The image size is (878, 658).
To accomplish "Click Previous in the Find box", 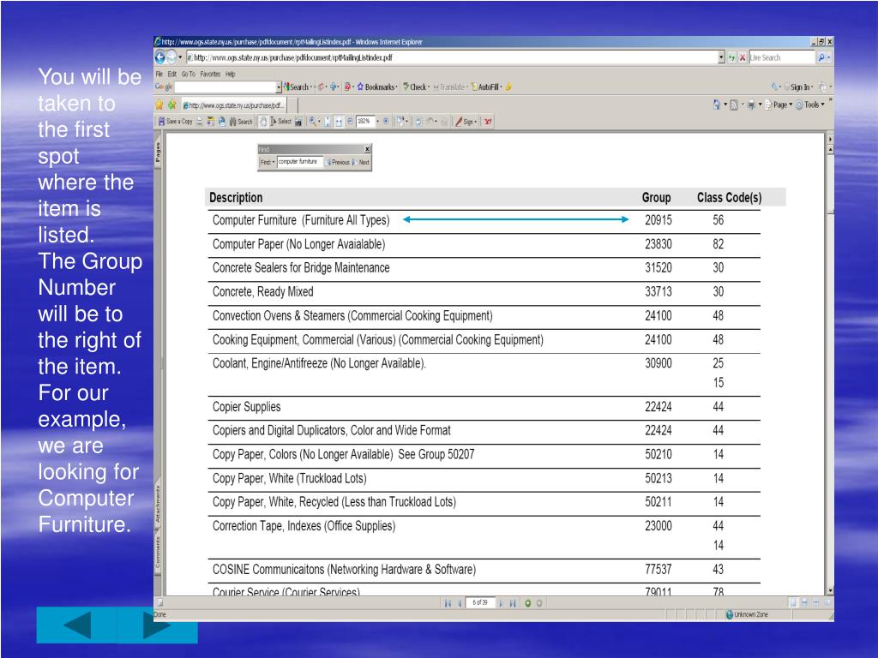I will coord(337,162).
